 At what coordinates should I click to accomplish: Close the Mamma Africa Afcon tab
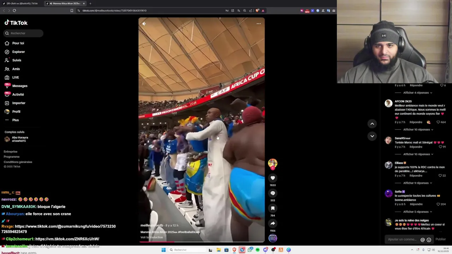(x=84, y=4)
